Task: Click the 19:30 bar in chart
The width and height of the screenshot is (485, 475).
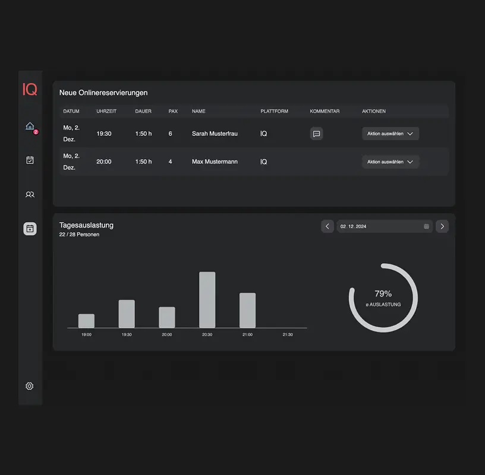Action: coord(127,313)
